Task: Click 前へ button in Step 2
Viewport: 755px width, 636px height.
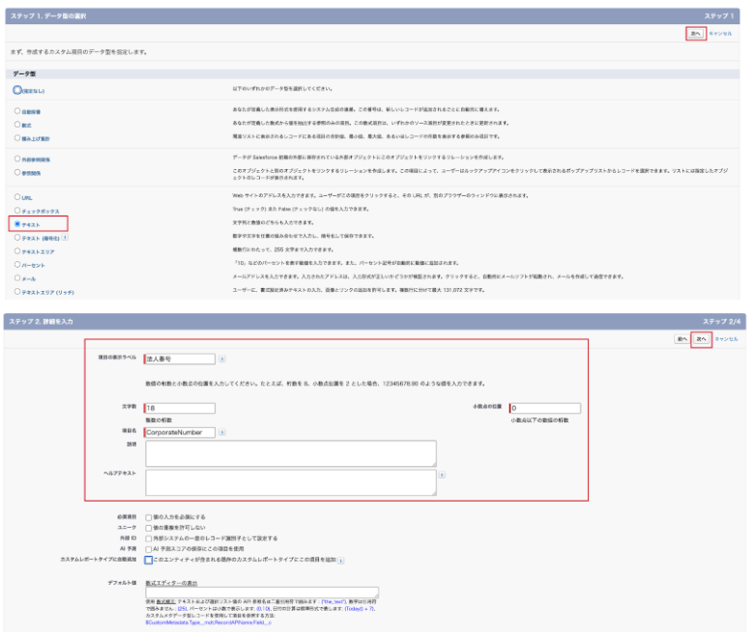Action: (x=682, y=339)
